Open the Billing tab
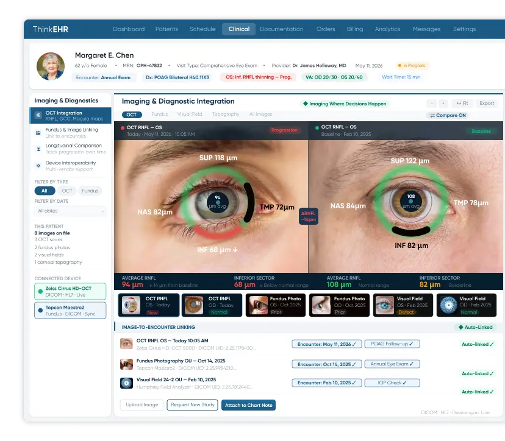The image size is (505, 441). 354,29
